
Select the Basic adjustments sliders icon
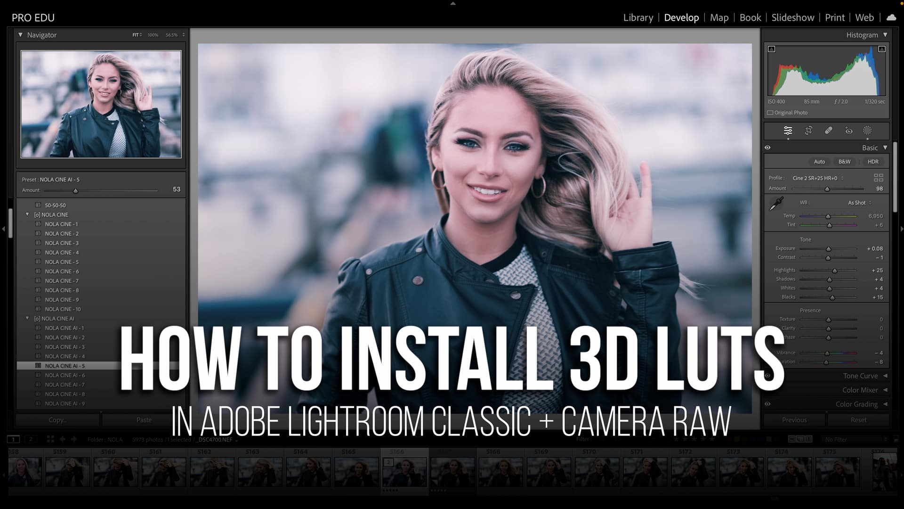tap(788, 131)
